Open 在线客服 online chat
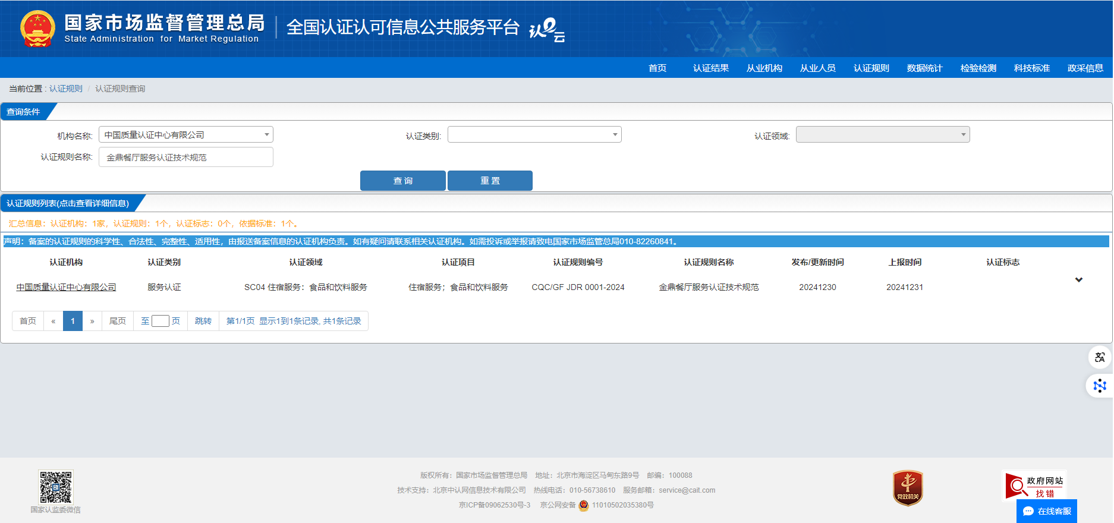 (1047, 511)
